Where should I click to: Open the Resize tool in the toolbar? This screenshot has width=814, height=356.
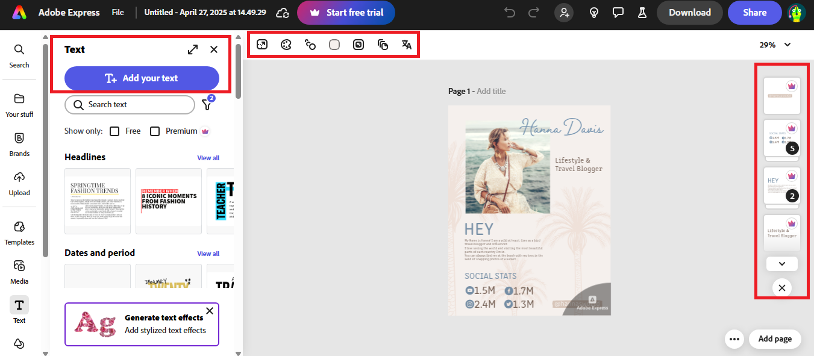pos(262,45)
